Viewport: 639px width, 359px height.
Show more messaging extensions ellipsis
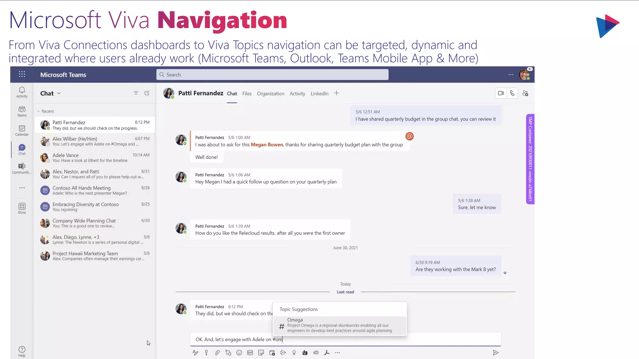point(337,352)
